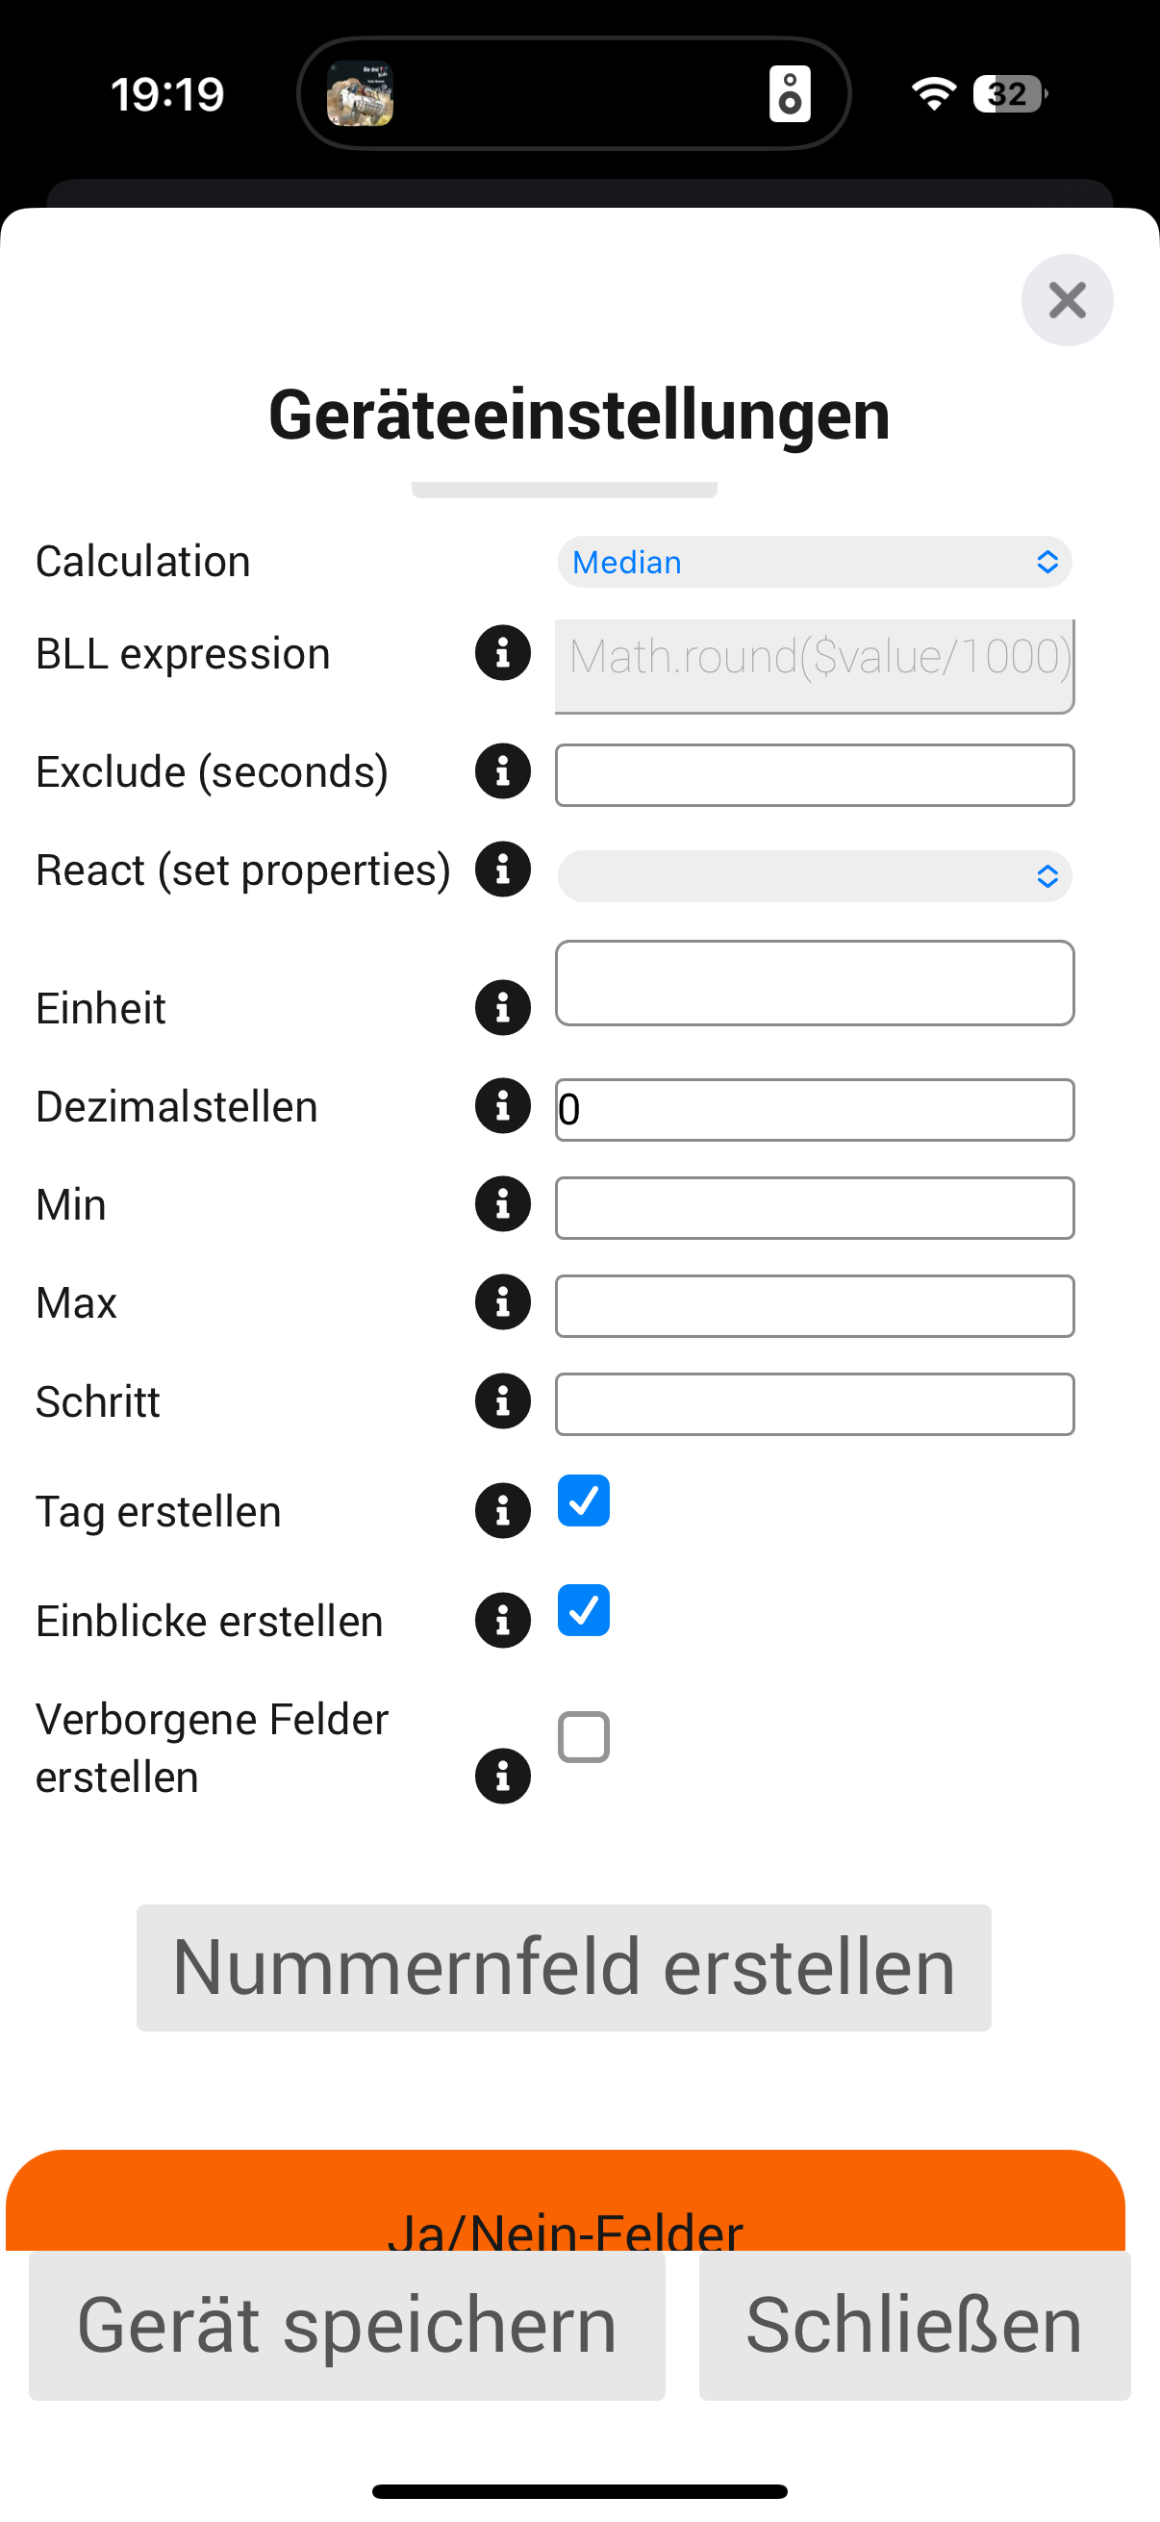This screenshot has width=1160, height=2522.
Task: Focus the Exclude (seconds) input field
Action: point(815,775)
